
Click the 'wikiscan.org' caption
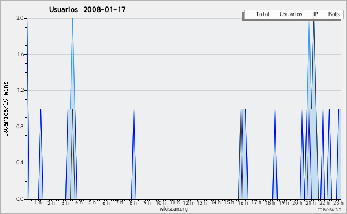point(173,209)
